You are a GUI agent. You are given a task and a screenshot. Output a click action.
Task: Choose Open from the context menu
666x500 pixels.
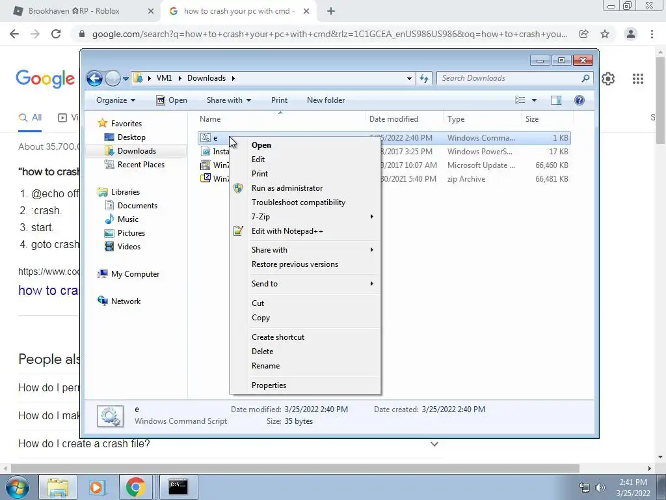tap(305, 145)
